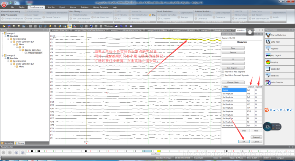Run Raw Data Inspection from ribbon
The height and width of the screenshot is (161, 295).
point(80,19)
